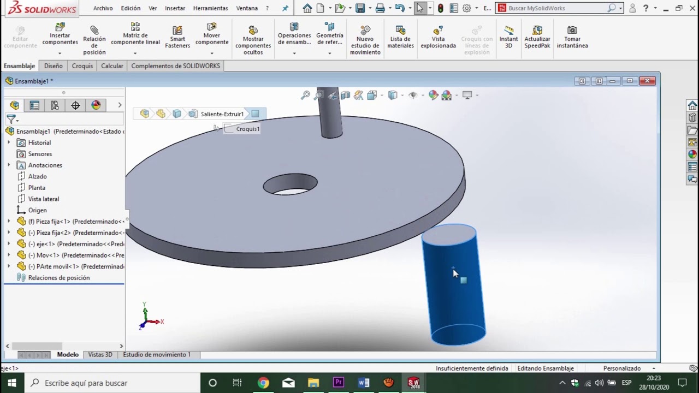
Task: Click Actualizar SpeedPak
Action: (537, 37)
